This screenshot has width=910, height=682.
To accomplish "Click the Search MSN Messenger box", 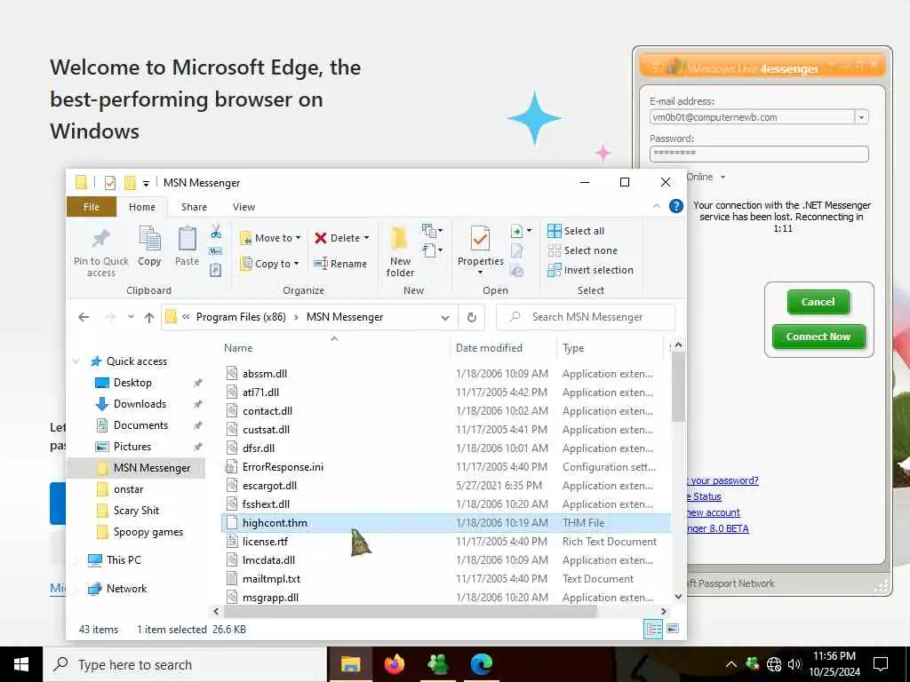I will (586, 317).
